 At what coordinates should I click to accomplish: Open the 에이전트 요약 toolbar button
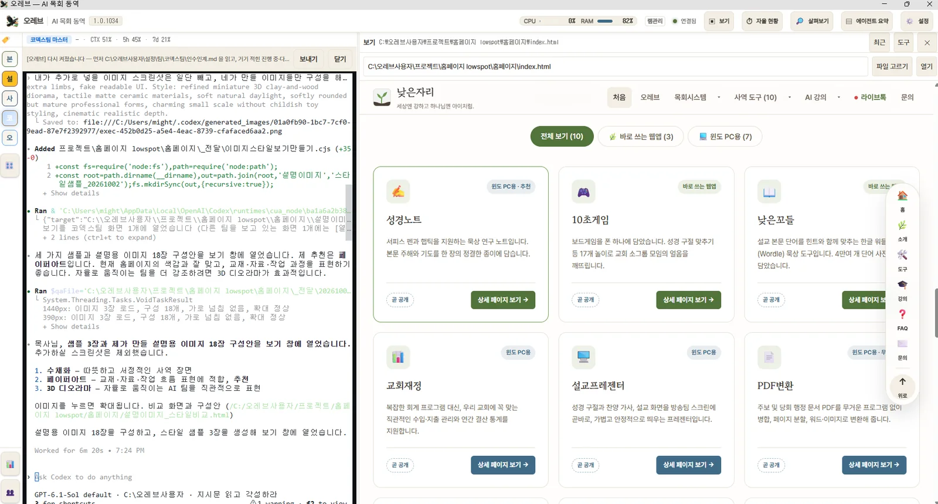867,21
